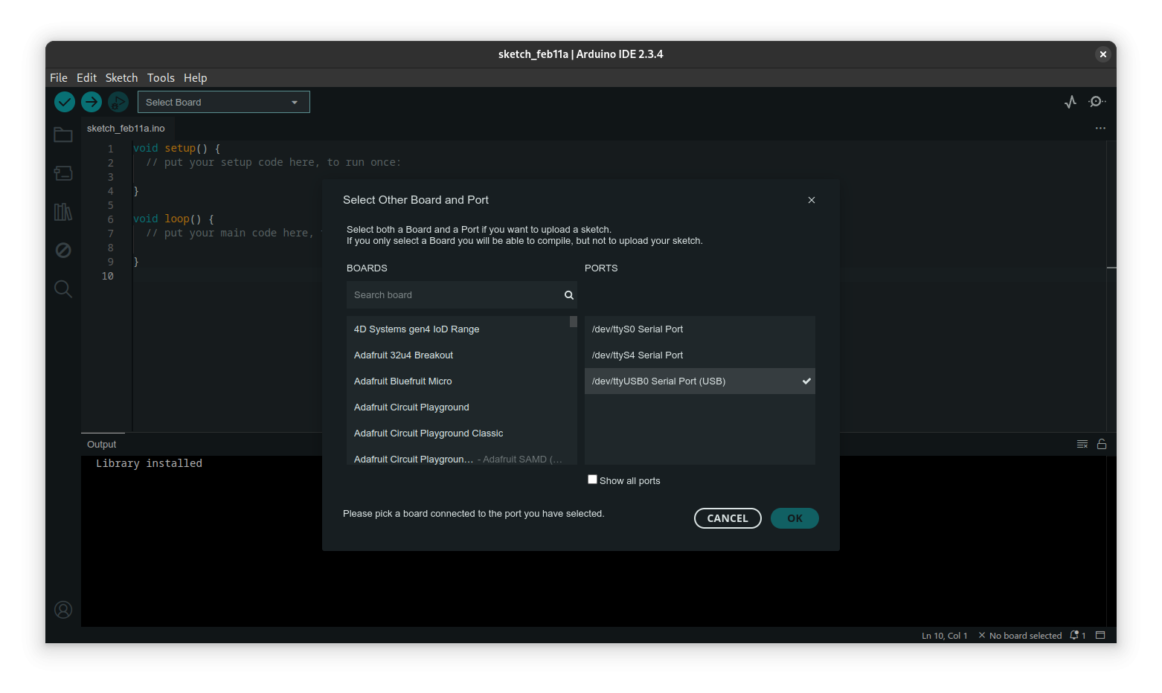The height and width of the screenshot is (693, 1162).
Task: Open the Debug sidebar panel icon
Action: [63, 250]
